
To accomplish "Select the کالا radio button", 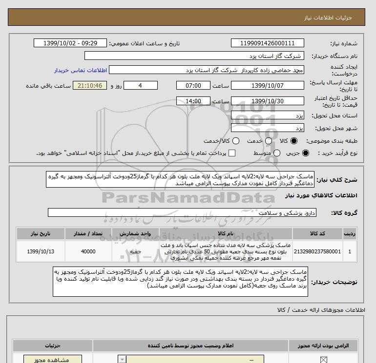I will point(294,141).
